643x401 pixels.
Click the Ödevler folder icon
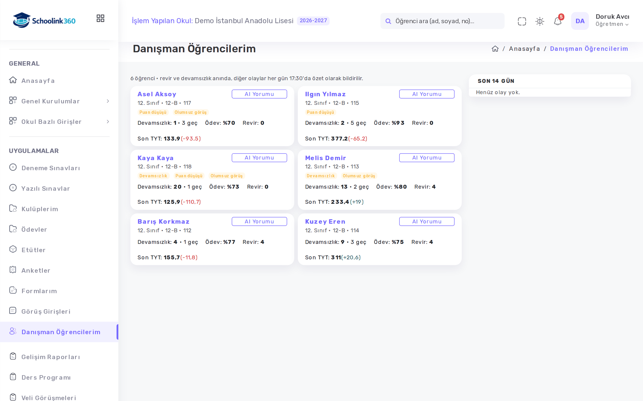pyautogui.click(x=13, y=229)
